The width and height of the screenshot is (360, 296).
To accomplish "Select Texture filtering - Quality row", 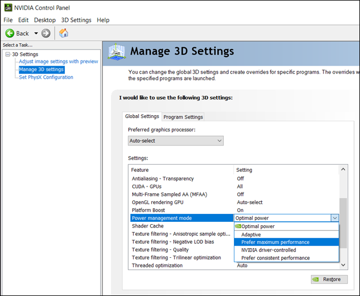I will tap(182, 250).
